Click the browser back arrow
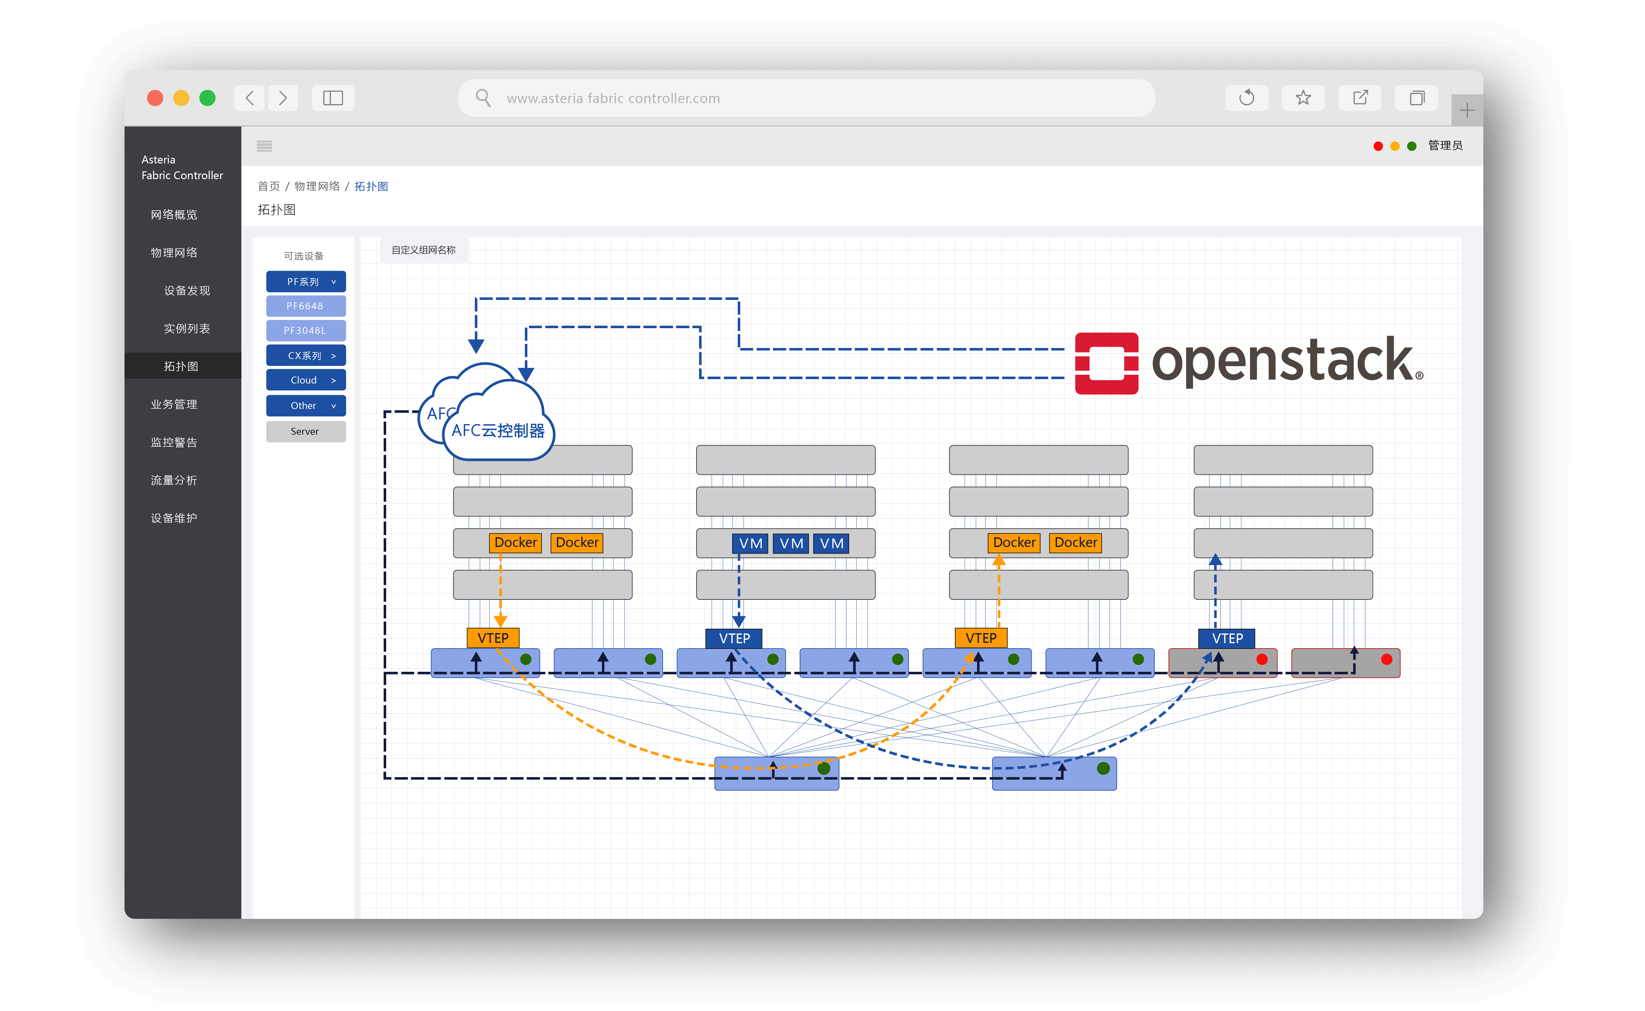This screenshot has height=1011, width=1645. (x=249, y=98)
